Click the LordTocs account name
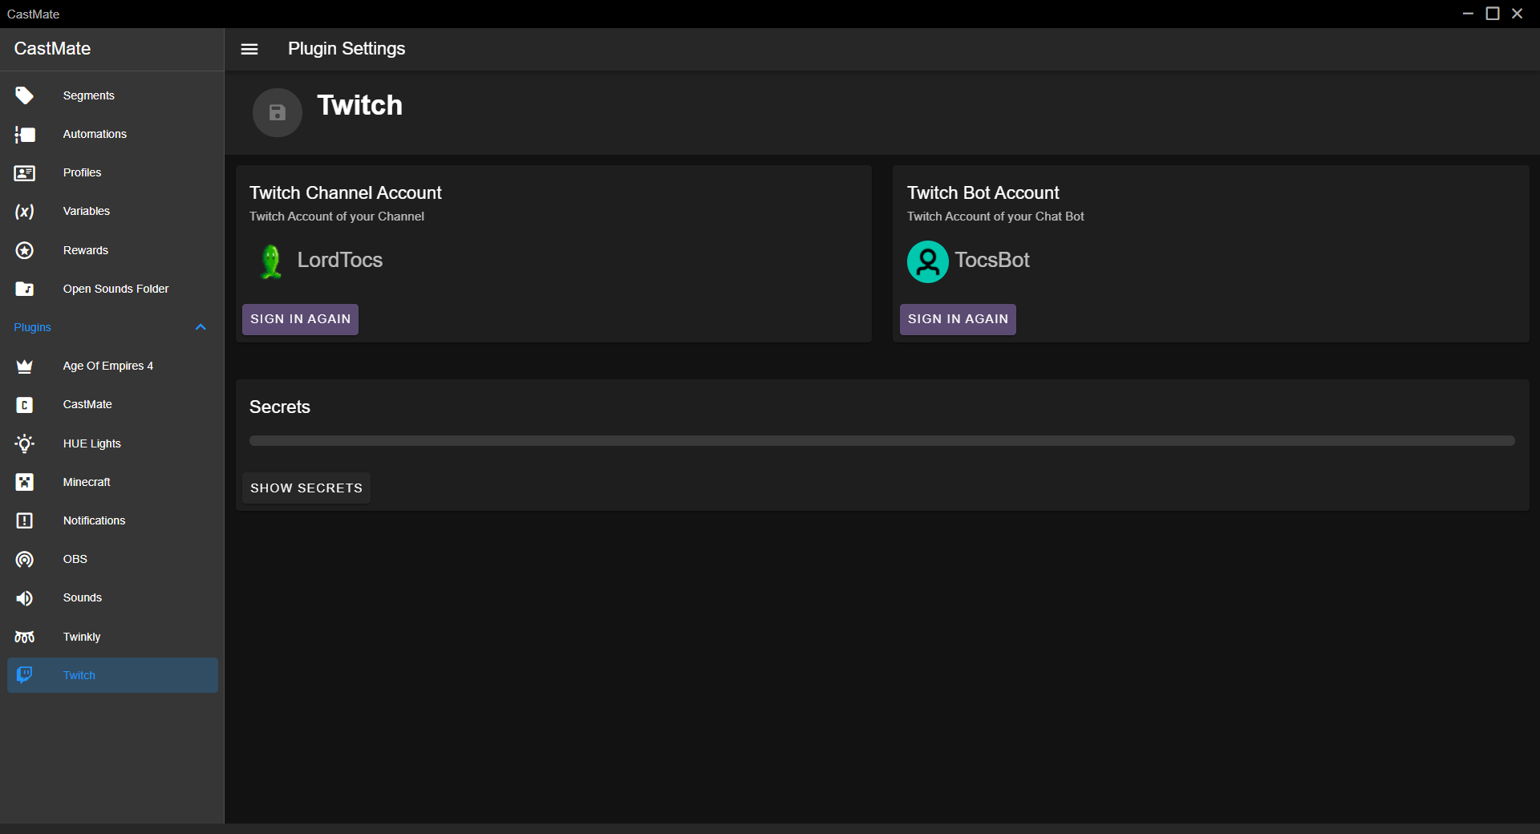The image size is (1540, 834). point(340,260)
